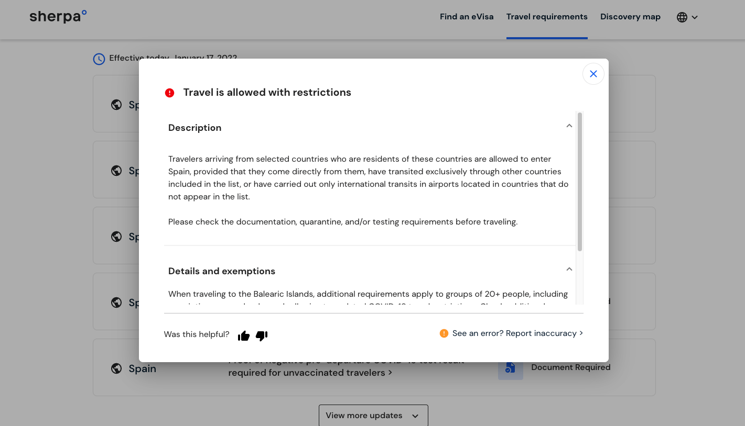Open the language dropdown chevron
Viewport: 745px width, 426px height.
695,17
